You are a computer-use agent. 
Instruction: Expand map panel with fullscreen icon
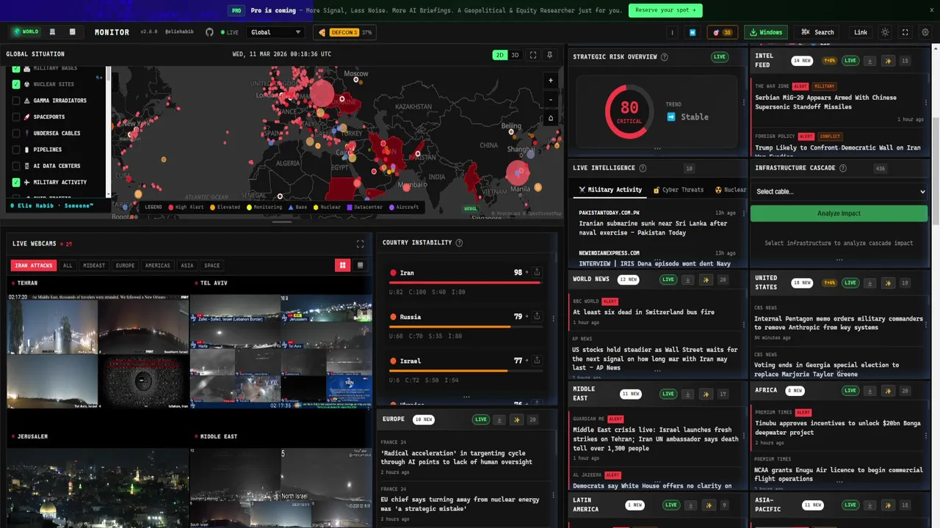pos(533,55)
